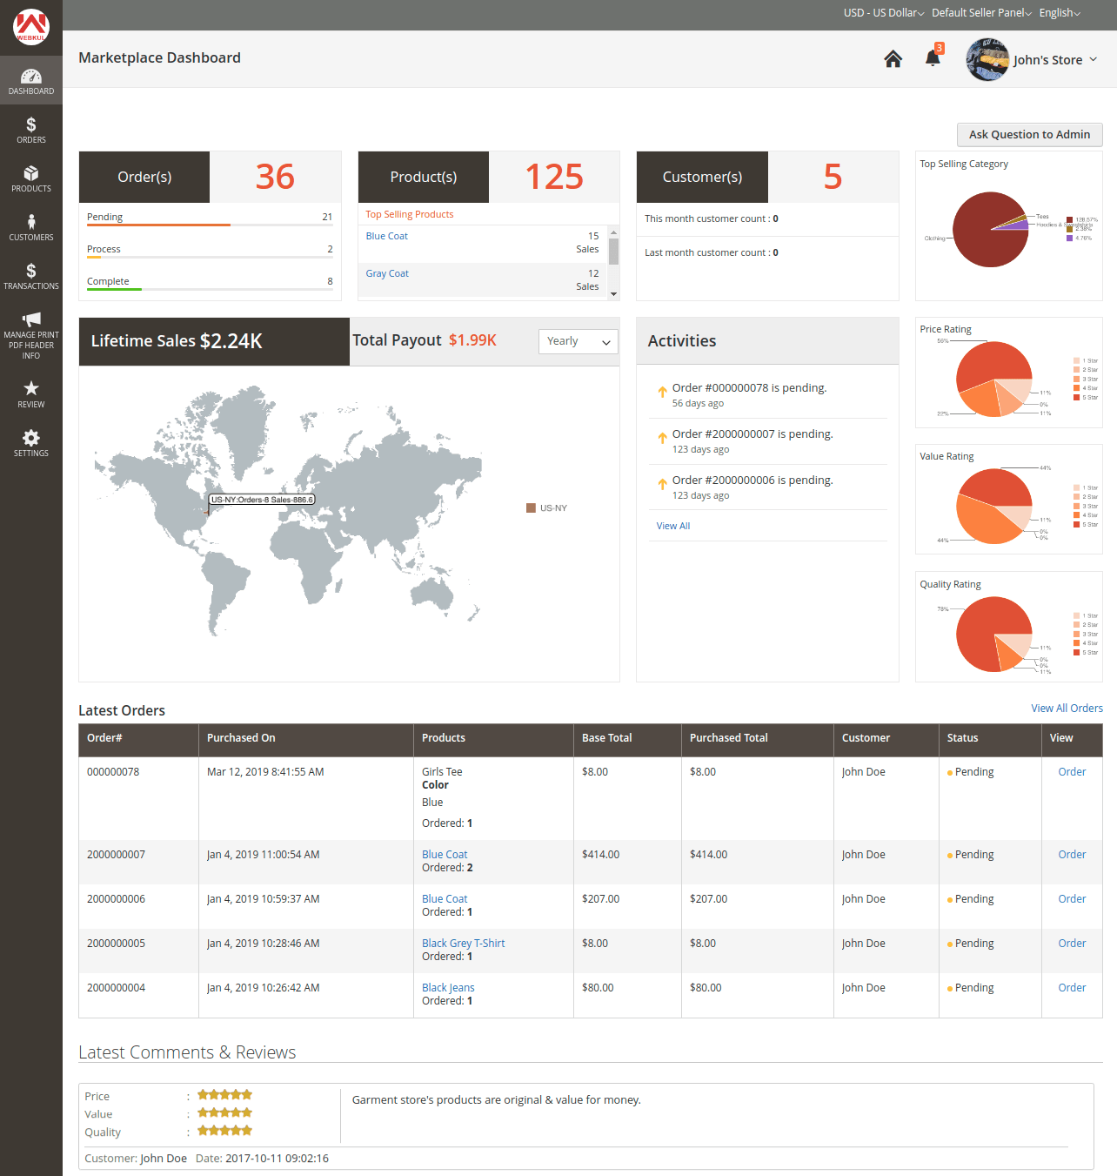1117x1176 pixels.
Task: Click the Order(s) count 36
Action: [x=275, y=177]
